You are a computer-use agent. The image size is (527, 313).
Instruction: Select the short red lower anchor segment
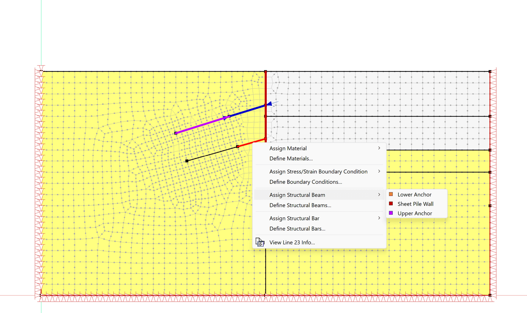pos(251,143)
